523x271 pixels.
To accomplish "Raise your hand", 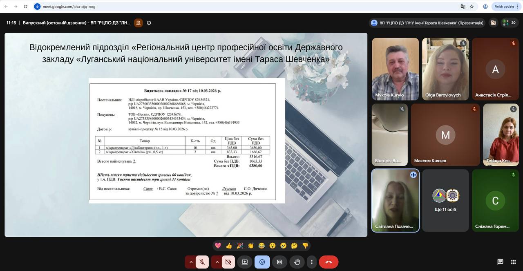I will coord(297,262).
